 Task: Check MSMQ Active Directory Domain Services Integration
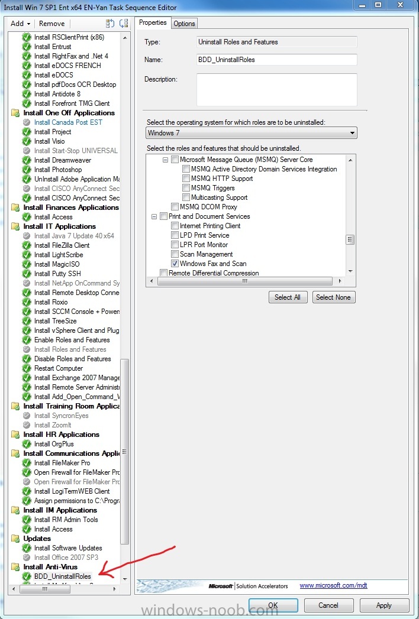click(186, 169)
